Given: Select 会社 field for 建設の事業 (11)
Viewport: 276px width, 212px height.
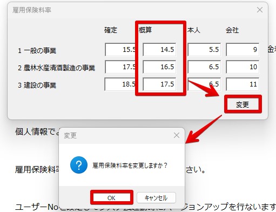Looking at the screenshot, I should (243, 84).
